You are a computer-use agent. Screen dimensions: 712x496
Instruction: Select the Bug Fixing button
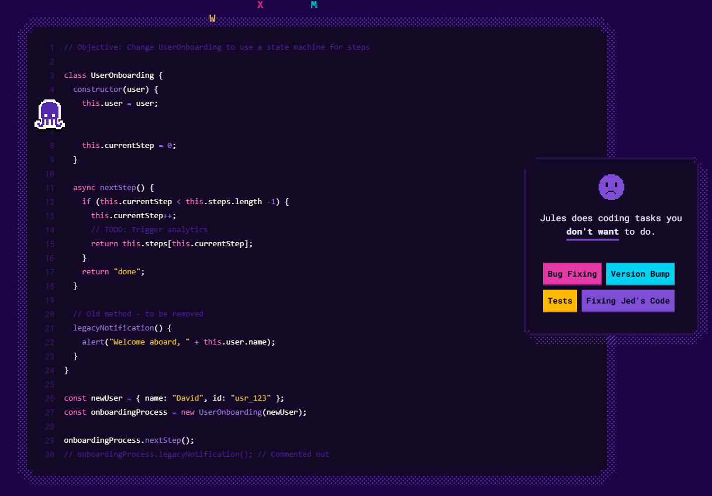[572, 274]
